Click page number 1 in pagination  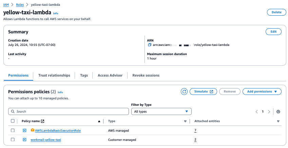point(263,112)
